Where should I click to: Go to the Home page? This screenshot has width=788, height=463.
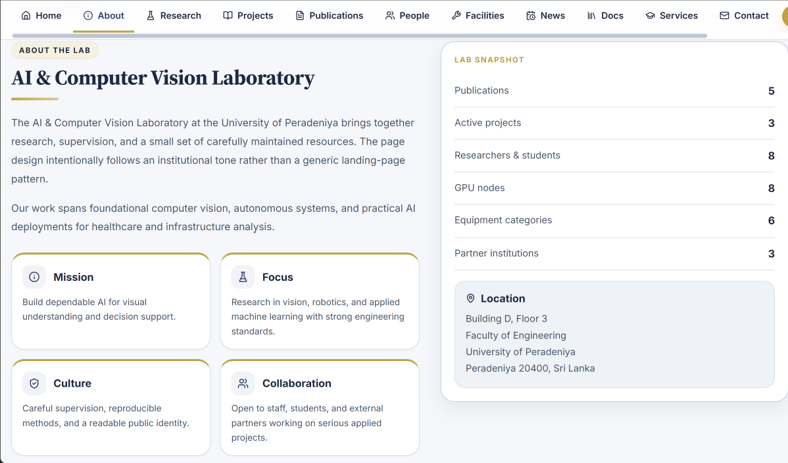click(41, 16)
